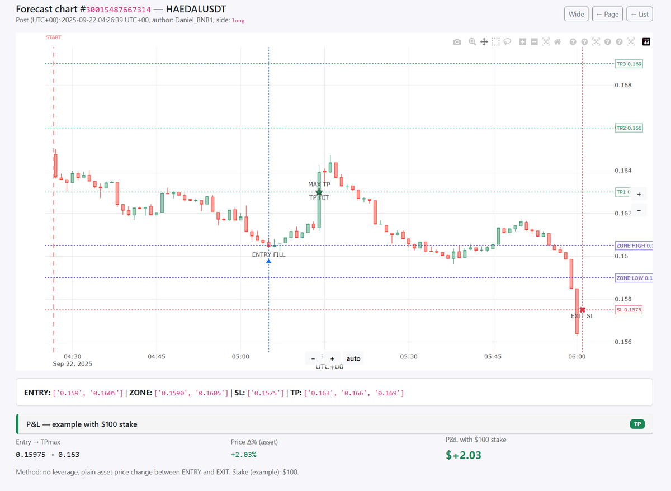Image resolution: width=671 pixels, height=491 pixels.
Task: Click the Autoscale icon next to the Plotly logo
Action: (x=631, y=42)
